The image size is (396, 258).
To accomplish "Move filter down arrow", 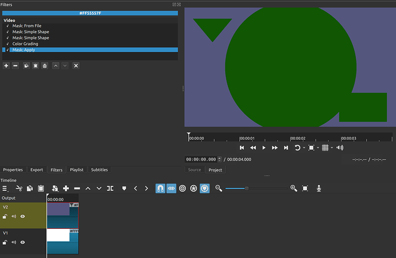I will click(65, 66).
